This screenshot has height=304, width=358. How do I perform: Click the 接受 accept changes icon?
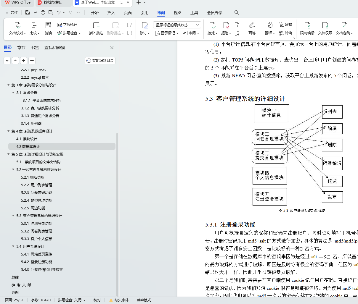coord(212,25)
